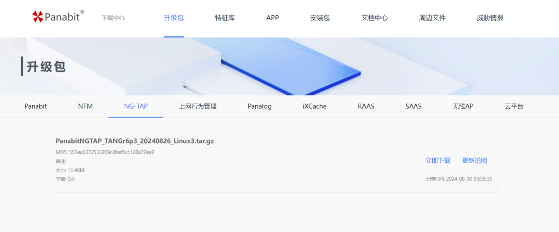Open the 云平台 tab
Image resolution: width=559 pixels, height=232 pixels.
pos(514,106)
